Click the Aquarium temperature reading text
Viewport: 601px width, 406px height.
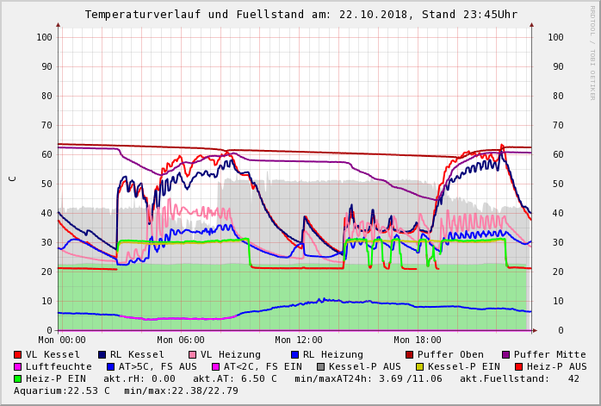(x=62, y=390)
